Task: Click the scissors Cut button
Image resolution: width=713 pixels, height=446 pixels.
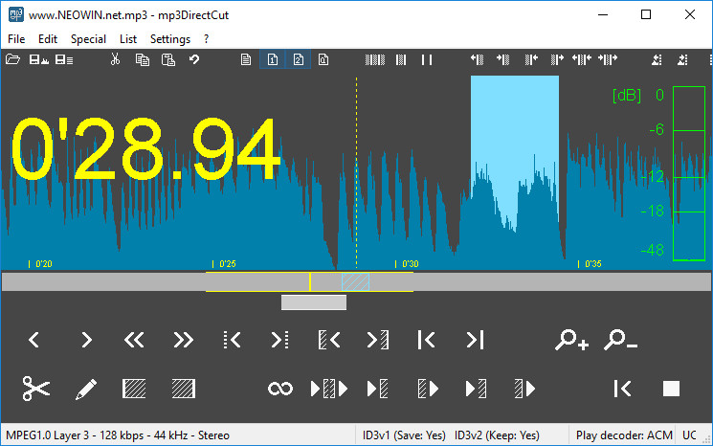Action: click(35, 389)
